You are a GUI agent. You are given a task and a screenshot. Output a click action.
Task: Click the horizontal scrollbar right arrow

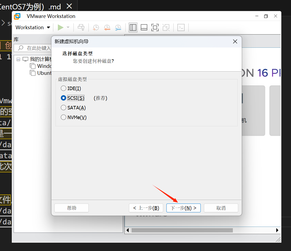point(277,230)
